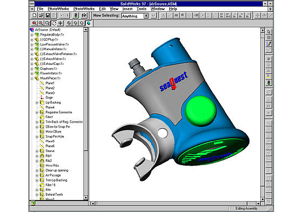Open the File menu
The width and height of the screenshot is (303, 212).
[40, 9]
